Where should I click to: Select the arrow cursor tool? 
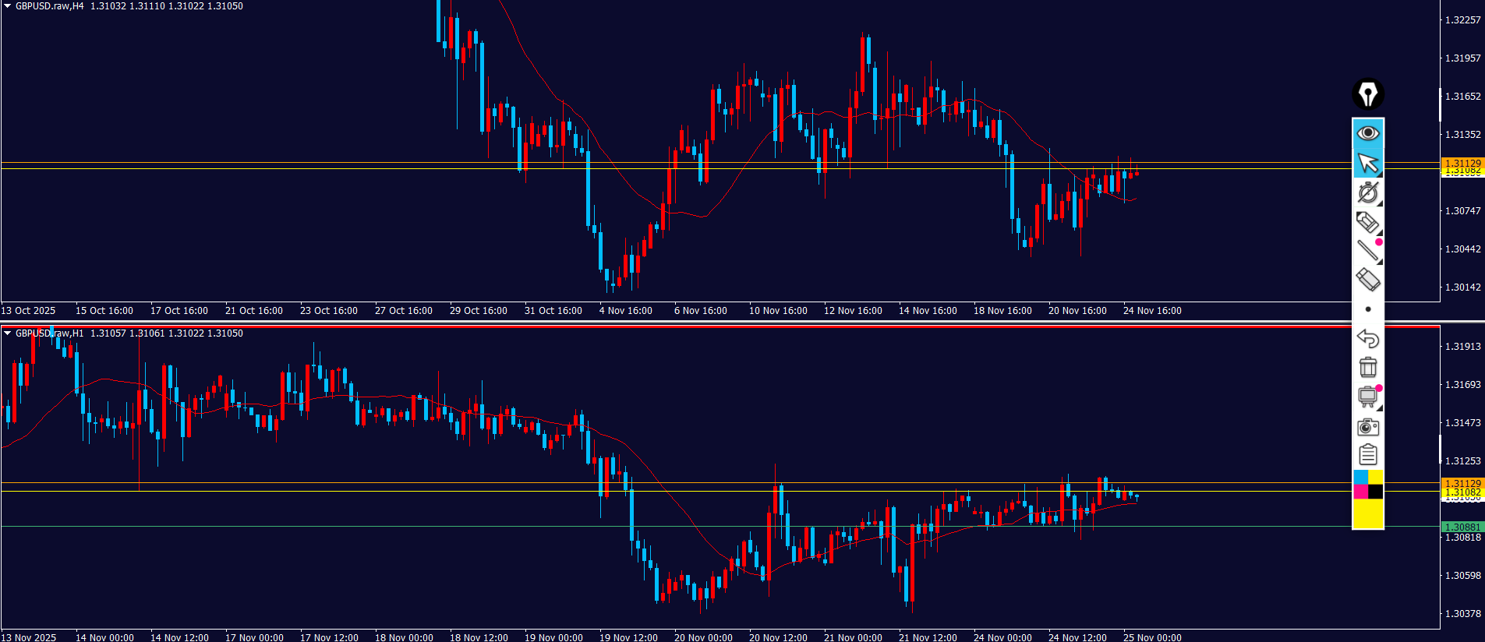pos(1367,164)
